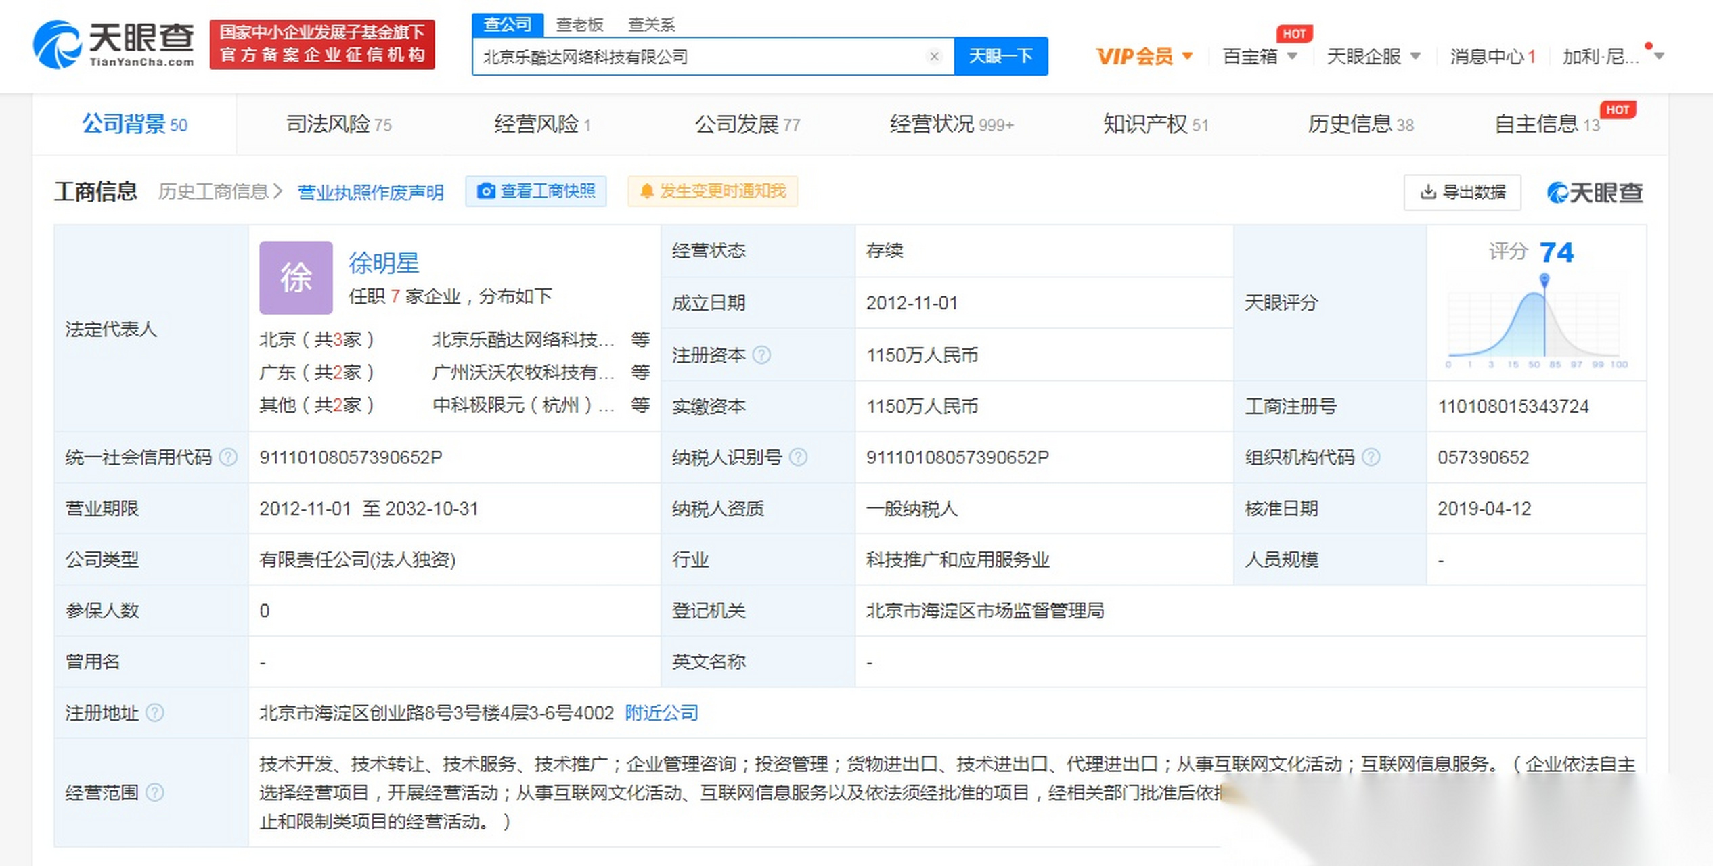Open the 经营状况 tab

click(x=951, y=124)
